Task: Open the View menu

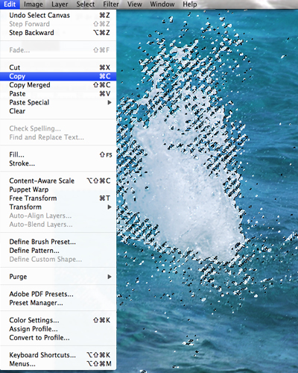Action: point(135,4)
